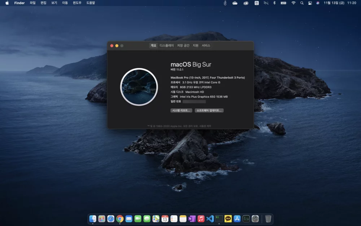Open the Finder application menu
361x226 pixels.
tap(19, 3)
